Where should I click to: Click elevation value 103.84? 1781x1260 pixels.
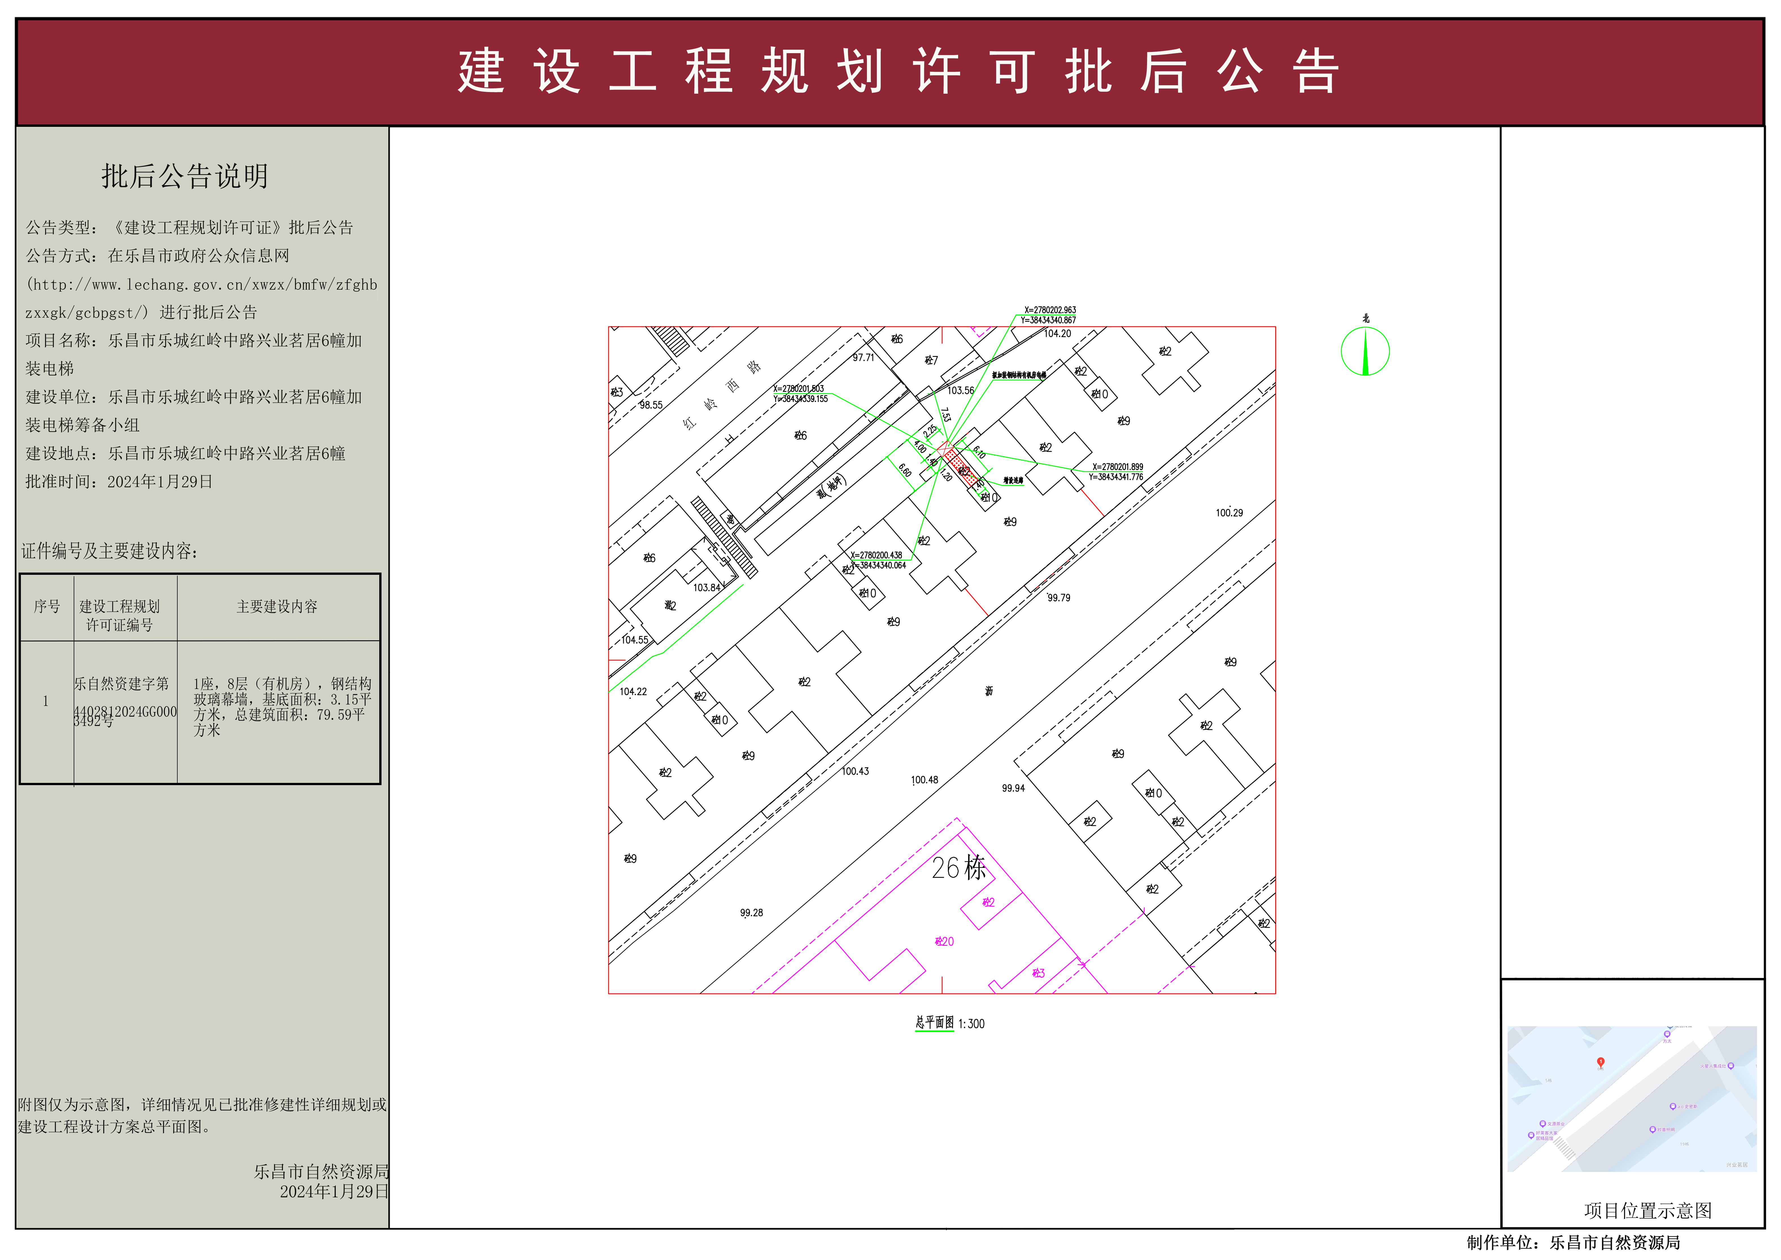point(707,588)
